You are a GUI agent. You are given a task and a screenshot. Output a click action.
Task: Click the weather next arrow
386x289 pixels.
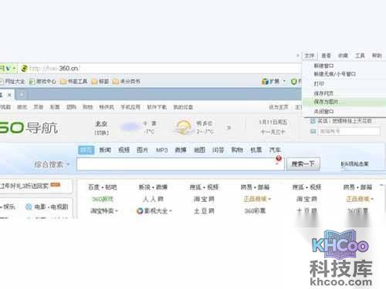229,127
